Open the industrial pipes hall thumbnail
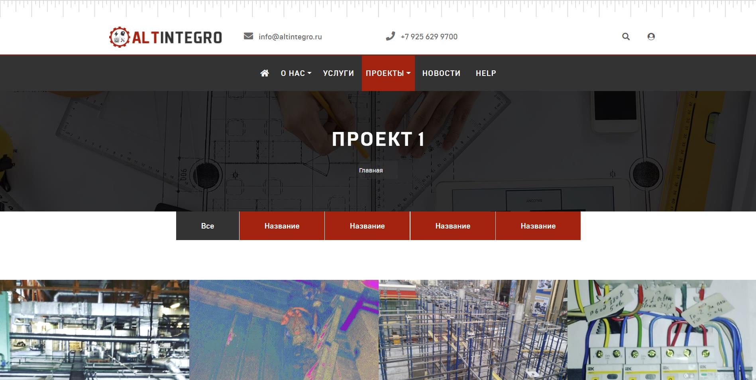This screenshot has width=756, height=380. tap(94, 330)
